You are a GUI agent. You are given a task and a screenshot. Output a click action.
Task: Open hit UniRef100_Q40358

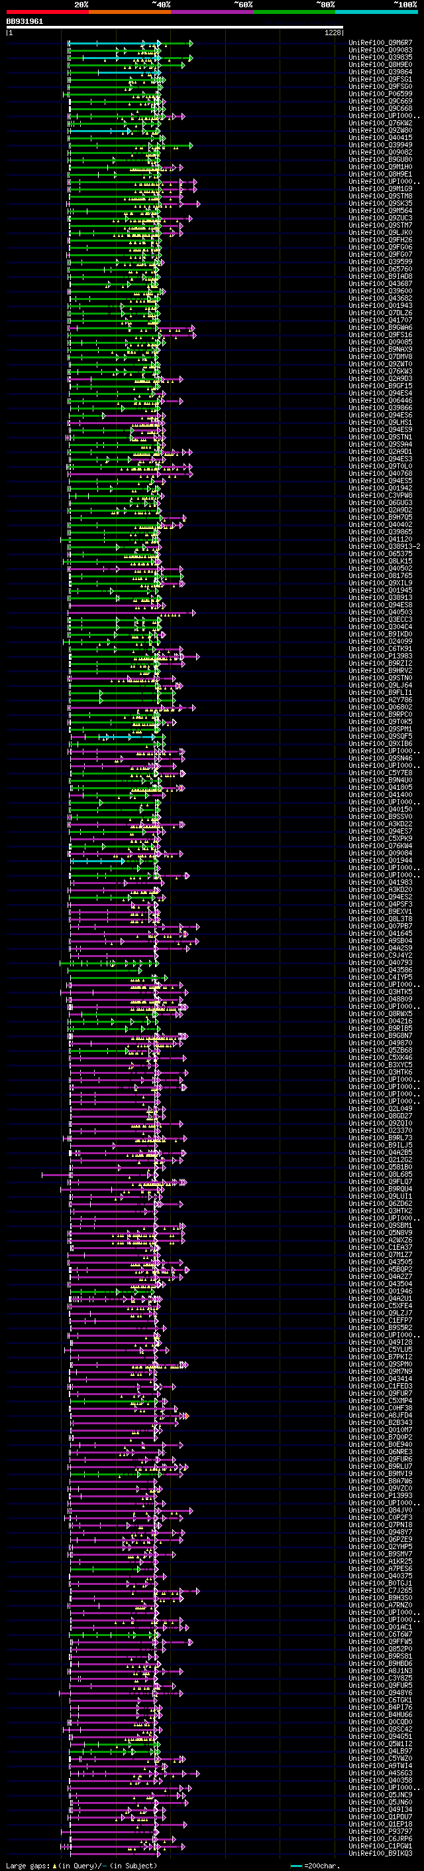click(380, 1781)
